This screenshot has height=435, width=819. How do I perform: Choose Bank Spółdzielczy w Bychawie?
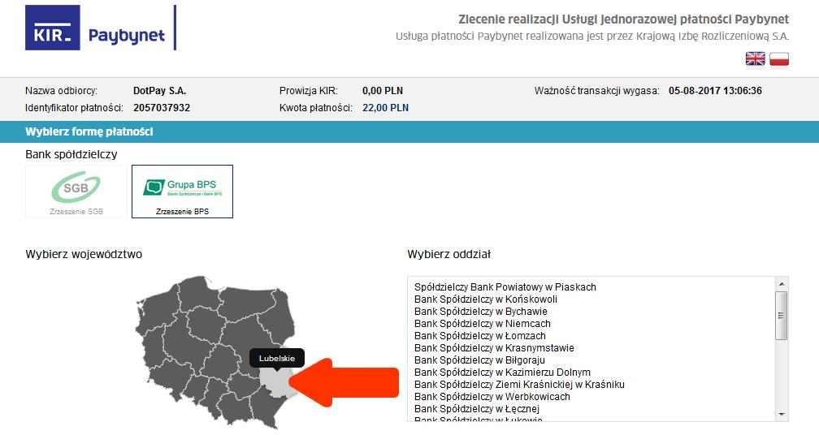[480, 312]
